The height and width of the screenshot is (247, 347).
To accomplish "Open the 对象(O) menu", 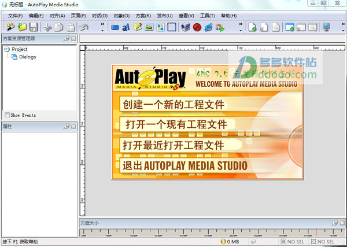I will click(121, 16).
